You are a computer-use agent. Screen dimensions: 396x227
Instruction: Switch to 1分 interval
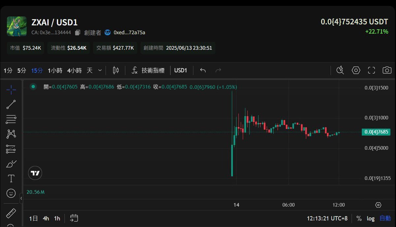pyautogui.click(x=8, y=70)
